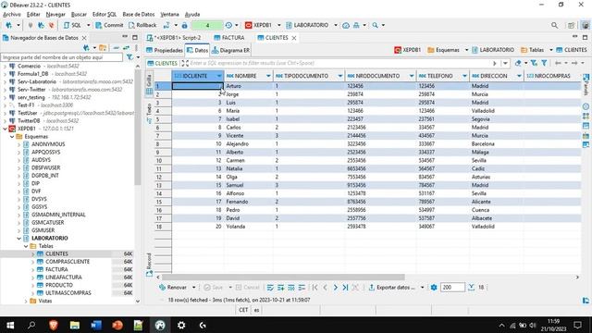Click navigator filter funnel icon
Image resolution: width=592 pixels, height=333 pixels.
coord(129,57)
